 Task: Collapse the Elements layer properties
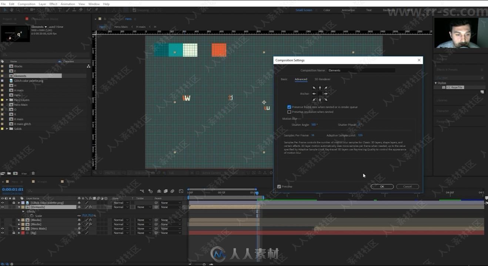19,207
